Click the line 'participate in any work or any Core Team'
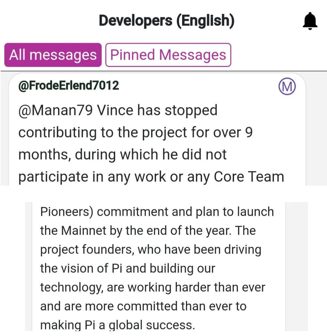This screenshot has height=336, width=327. (x=151, y=177)
